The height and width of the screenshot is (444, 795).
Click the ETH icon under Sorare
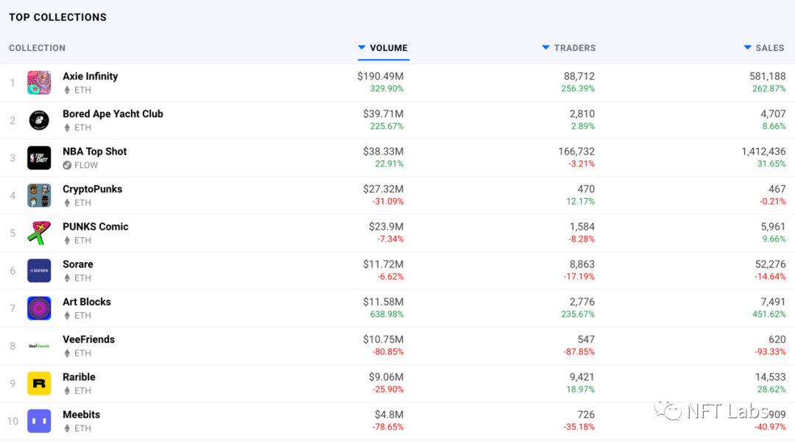tap(67, 278)
